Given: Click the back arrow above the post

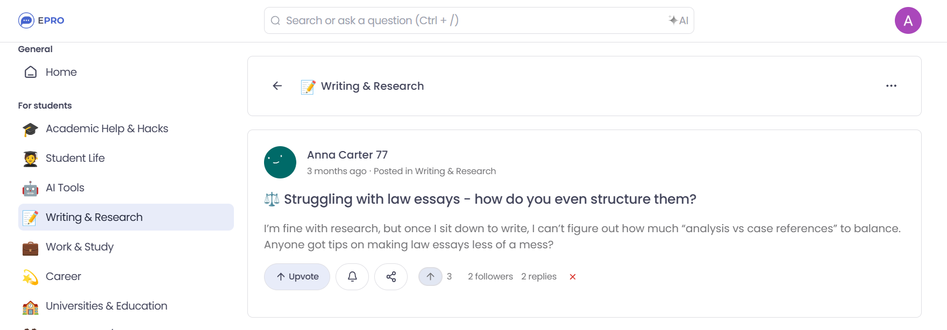Looking at the screenshot, I should tap(277, 85).
